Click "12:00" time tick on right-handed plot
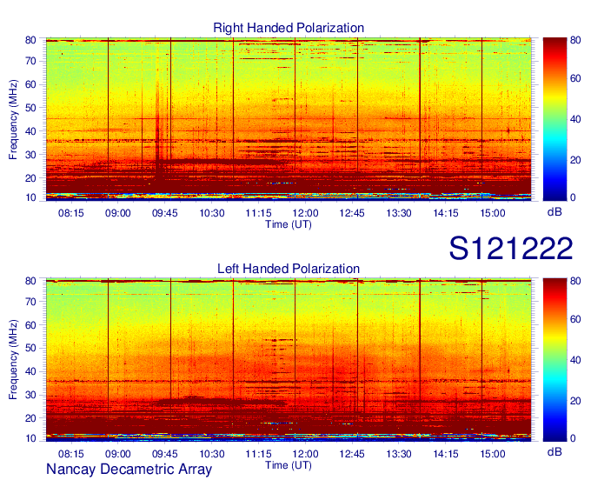Image resolution: width=591 pixels, height=480 pixels. 305,213
